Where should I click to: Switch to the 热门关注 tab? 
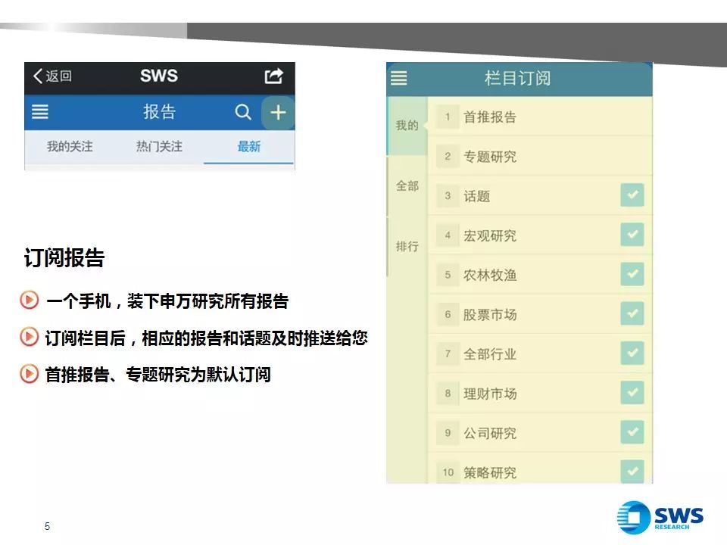[159, 146]
